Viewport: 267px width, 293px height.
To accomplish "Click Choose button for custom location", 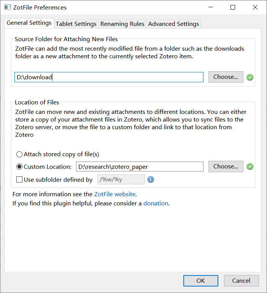I will point(226,167).
